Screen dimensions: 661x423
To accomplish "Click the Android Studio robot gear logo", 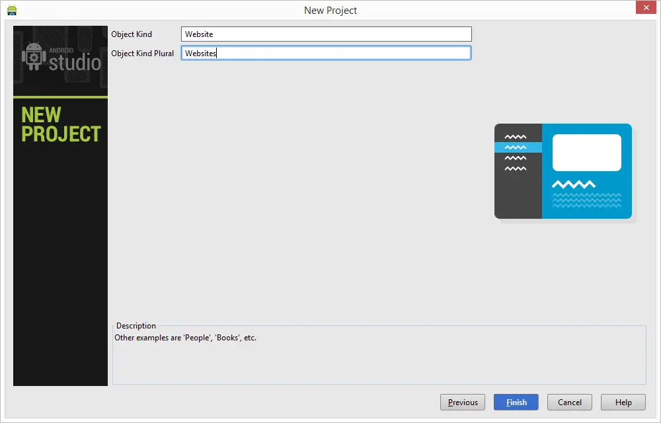I will (x=34, y=58).
